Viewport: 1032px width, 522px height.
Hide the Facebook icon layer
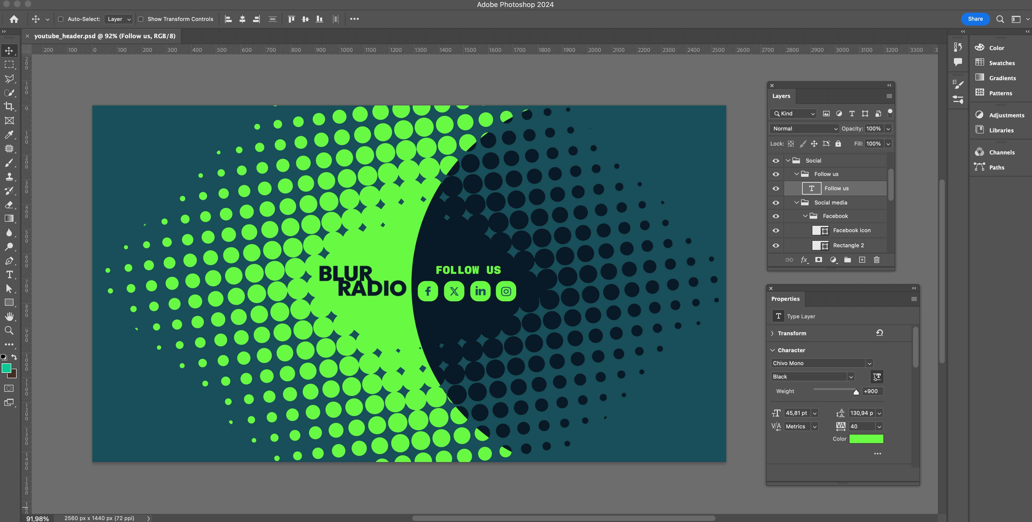pos(775,230)
